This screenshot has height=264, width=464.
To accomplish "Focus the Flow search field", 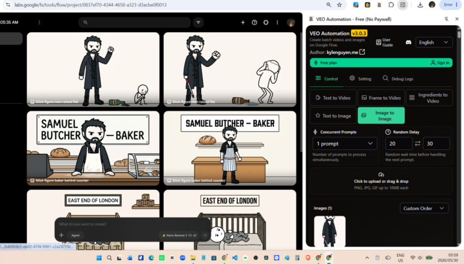I will [x=135, y=23].
